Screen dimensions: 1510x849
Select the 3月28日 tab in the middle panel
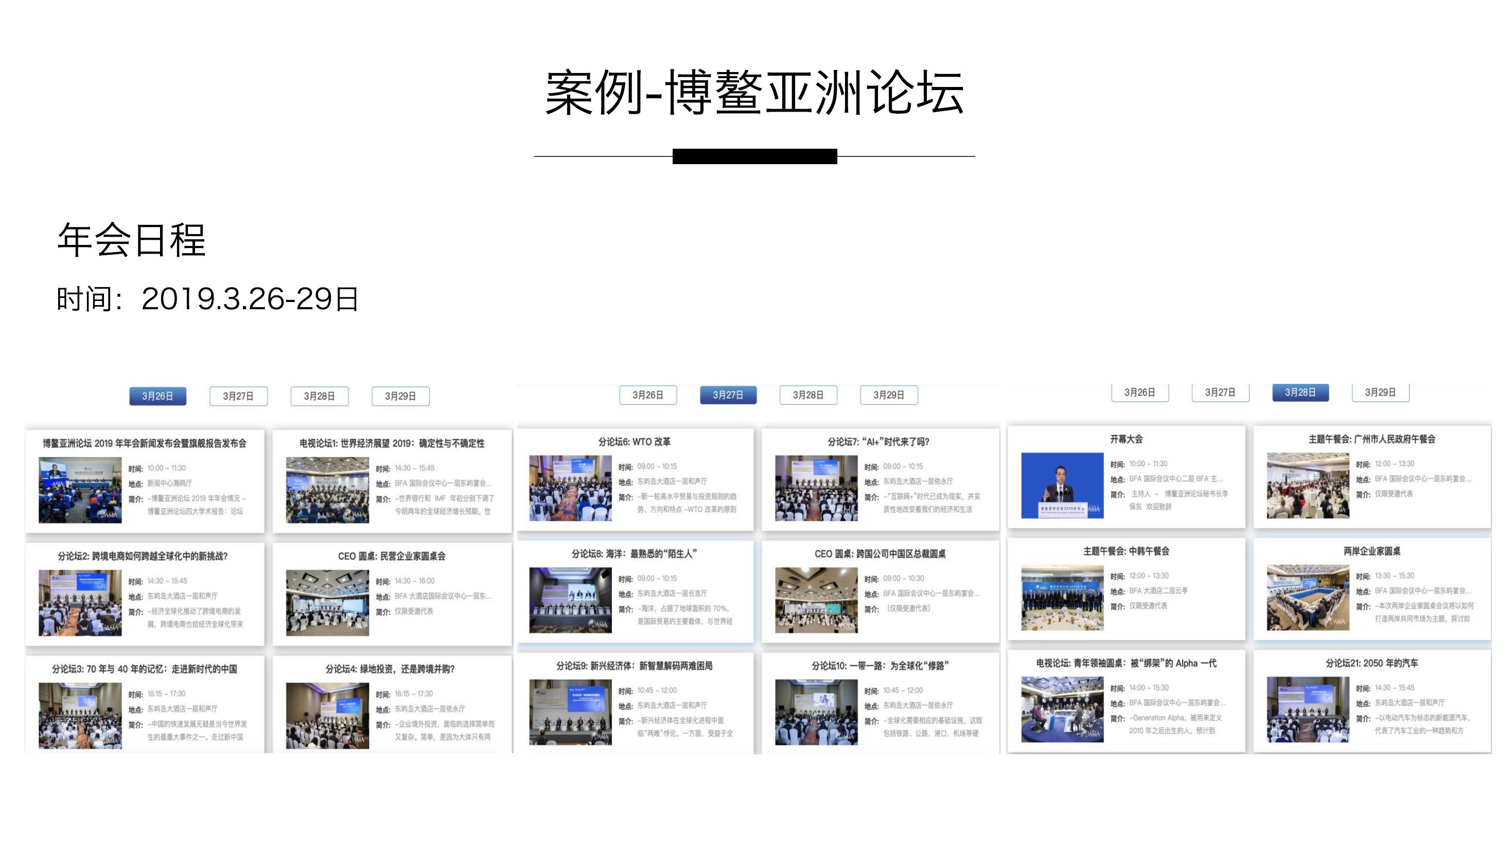[x=809, y=395]
